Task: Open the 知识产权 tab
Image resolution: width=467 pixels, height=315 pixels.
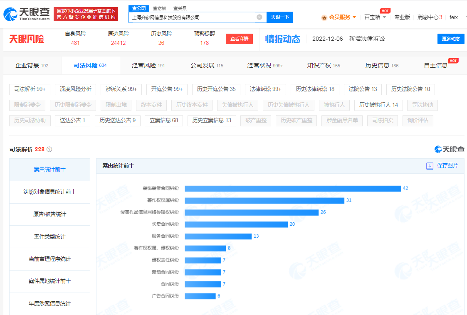Action: click(323, 66)
